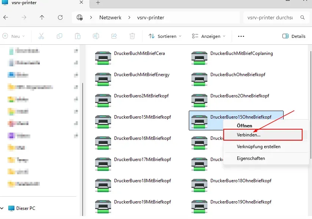Click Netzwerk in the address breadcrumb
Viewport: 312px width, 219px height.
point(110,17)
